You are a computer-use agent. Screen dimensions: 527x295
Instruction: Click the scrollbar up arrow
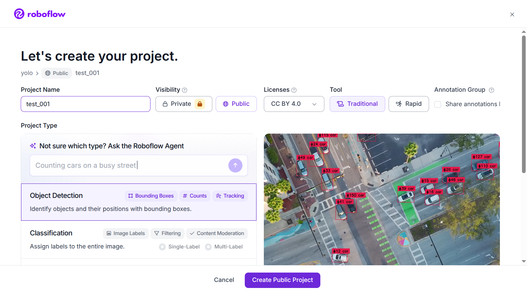pyautogui.click(x=524, y=31)
